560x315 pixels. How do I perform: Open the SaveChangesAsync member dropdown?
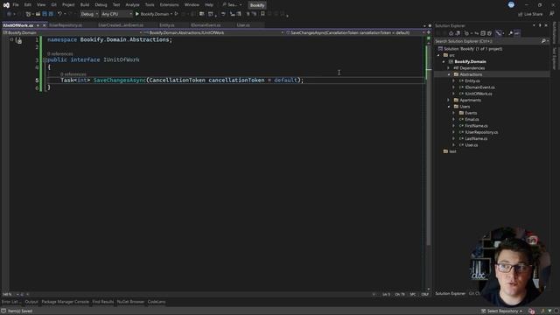coord(355,32)
